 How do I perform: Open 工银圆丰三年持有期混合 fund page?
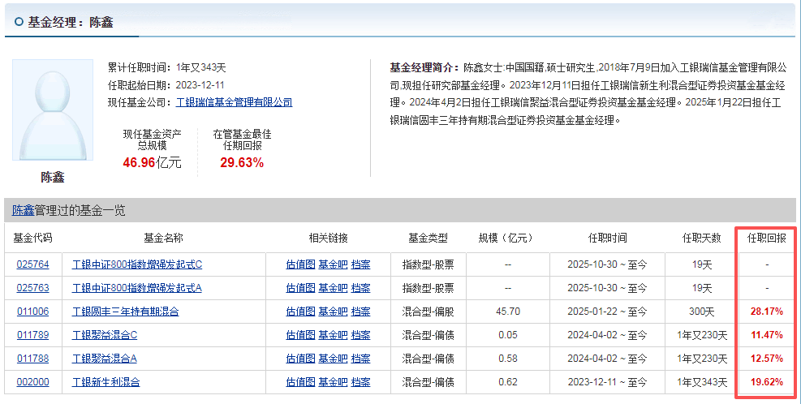point(125,312)
